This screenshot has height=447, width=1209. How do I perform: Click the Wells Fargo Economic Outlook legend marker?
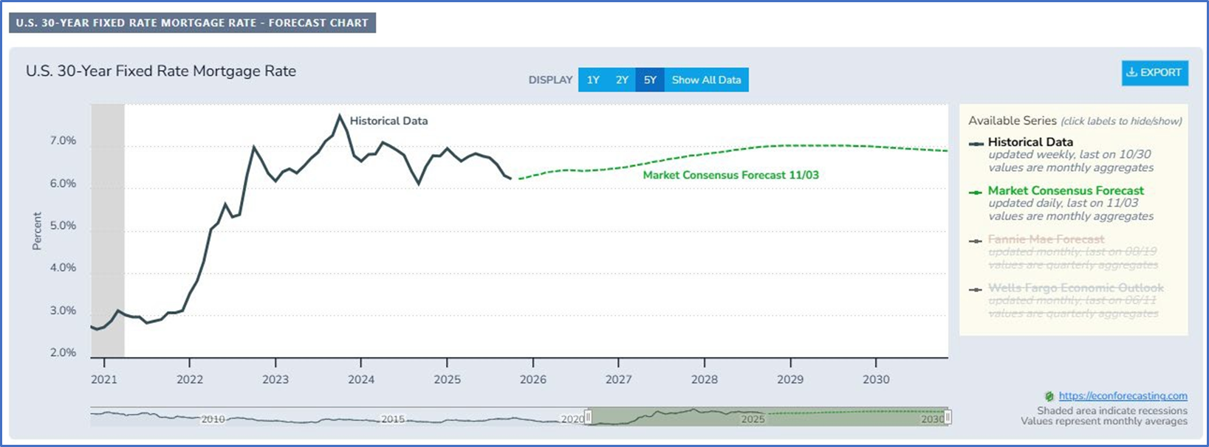(976, 289)
